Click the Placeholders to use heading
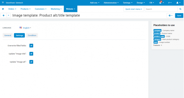Screen dimensions: 184x98 click(x=164, y=25)
